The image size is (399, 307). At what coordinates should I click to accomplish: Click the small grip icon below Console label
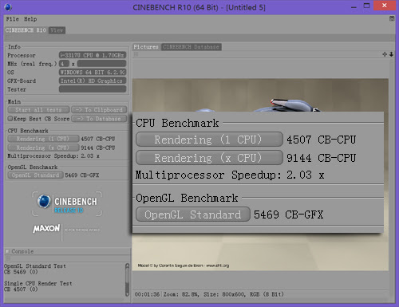pos(8,258)
